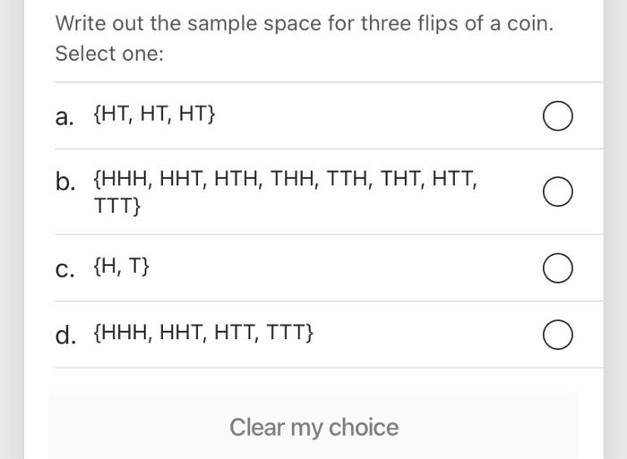Click the 'b.' option letter

click(65, 183)
